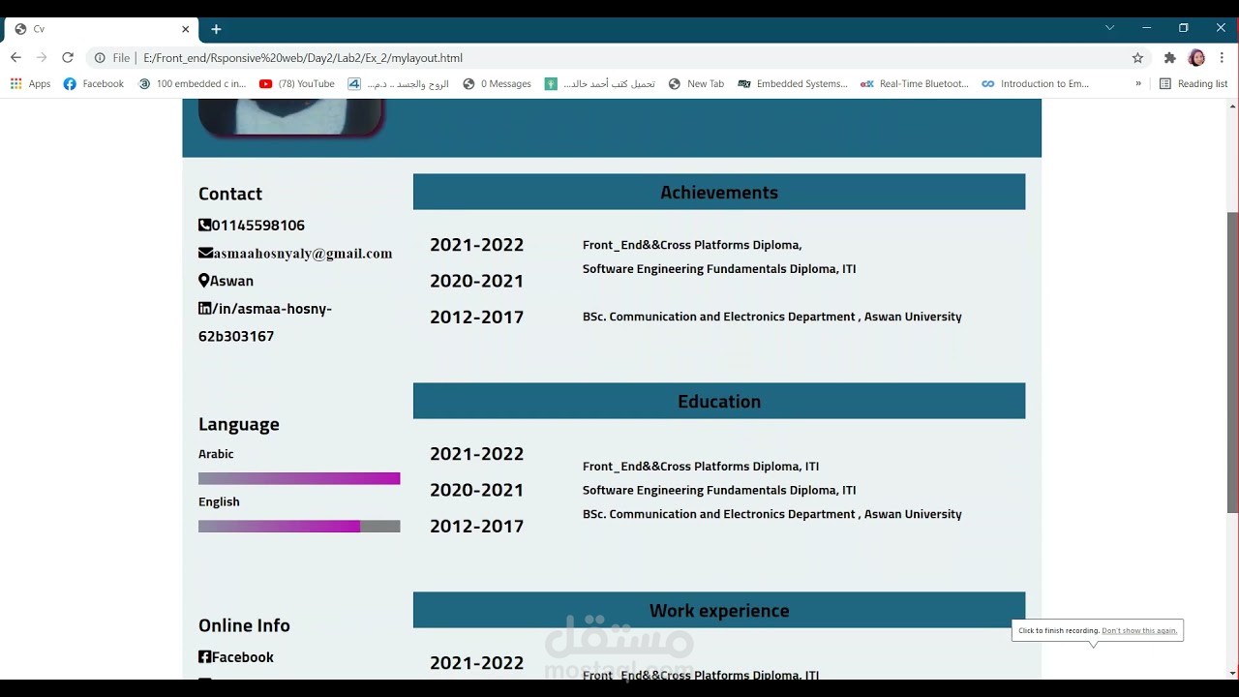The image size is (1239, 697).
Task: Open the (78) YouTube bookmark
Action: (297, 84)
